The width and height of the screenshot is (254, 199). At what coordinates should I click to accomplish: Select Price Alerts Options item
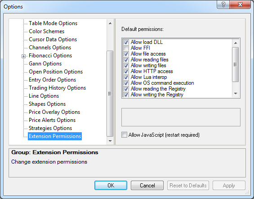point(52,120)
